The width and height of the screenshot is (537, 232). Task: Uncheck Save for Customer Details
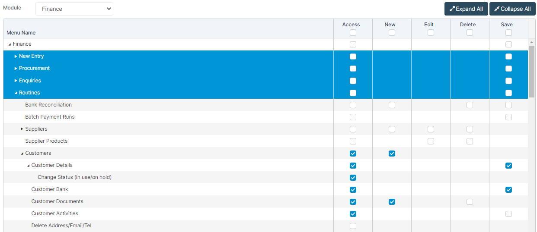point(508,165)
